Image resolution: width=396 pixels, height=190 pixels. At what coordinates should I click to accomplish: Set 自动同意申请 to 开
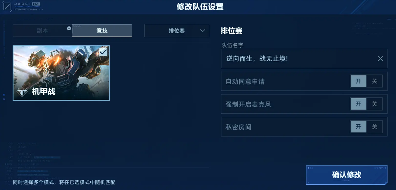358,81
